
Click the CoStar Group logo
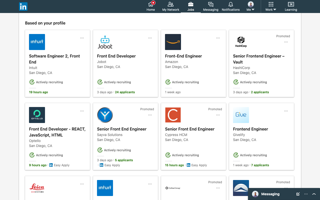coord(173,188)
